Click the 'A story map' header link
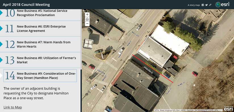 click(194, 5)
